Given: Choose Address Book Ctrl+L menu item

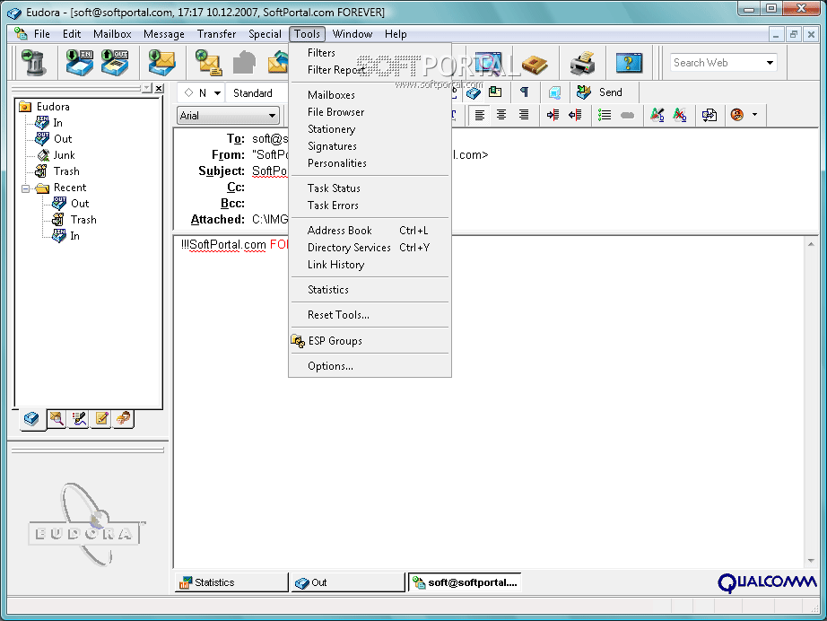Looking at the screenshot, I should pos(370,231).
